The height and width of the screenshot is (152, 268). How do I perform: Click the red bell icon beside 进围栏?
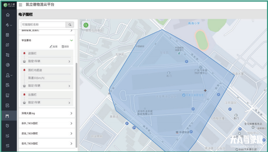tap(24, 53)
